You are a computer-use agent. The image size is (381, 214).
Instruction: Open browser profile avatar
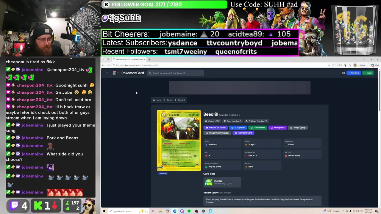point(355,65)
